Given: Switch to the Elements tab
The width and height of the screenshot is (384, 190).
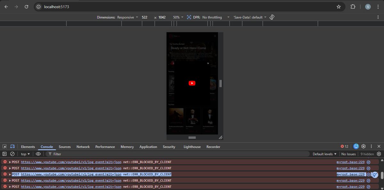Looking at the screenshot, I should pyautogui.click(x=28, y=147).
